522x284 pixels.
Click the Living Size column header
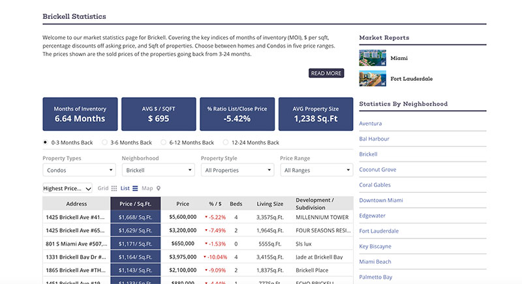pos(269,203)
